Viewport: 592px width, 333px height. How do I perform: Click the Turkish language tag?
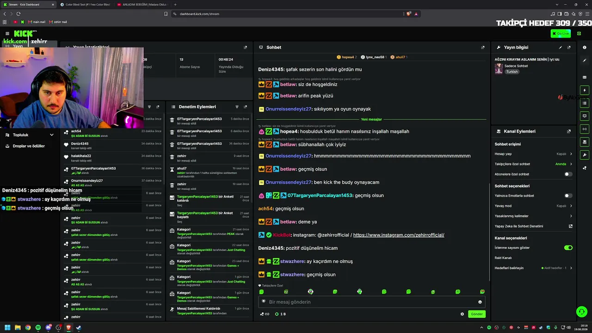[512, 72]
